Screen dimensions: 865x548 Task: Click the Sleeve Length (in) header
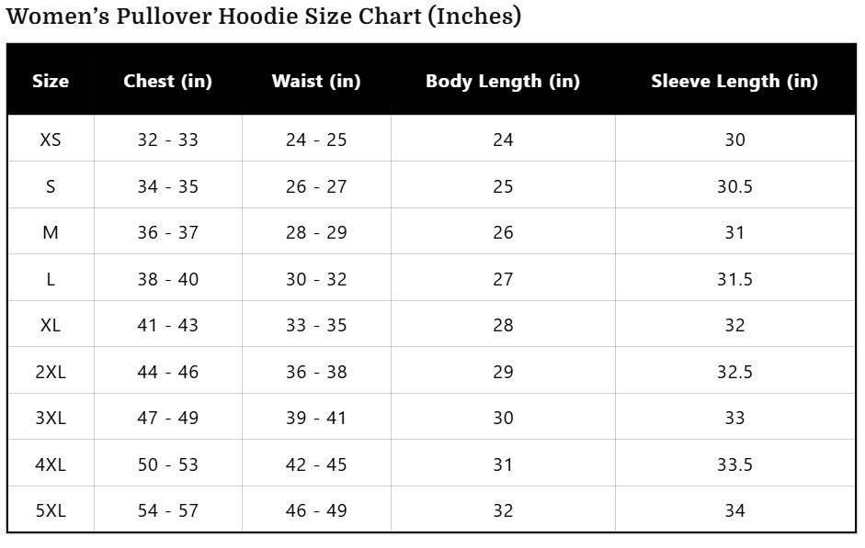coord(734,81)
